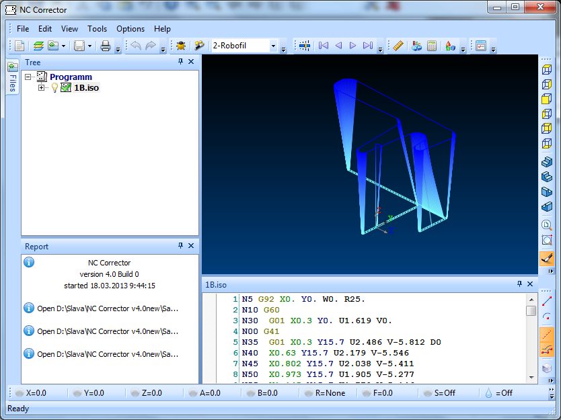Click the zoom to fit window icon
This screenshot has width=561, height=420.
click(x=546, y=240)
